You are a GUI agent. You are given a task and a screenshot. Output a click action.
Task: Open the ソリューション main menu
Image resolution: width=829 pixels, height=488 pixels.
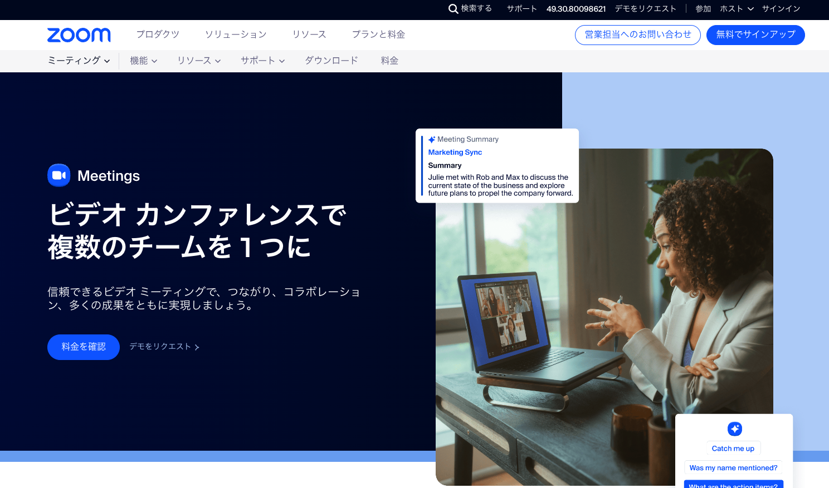pos(236,34)
